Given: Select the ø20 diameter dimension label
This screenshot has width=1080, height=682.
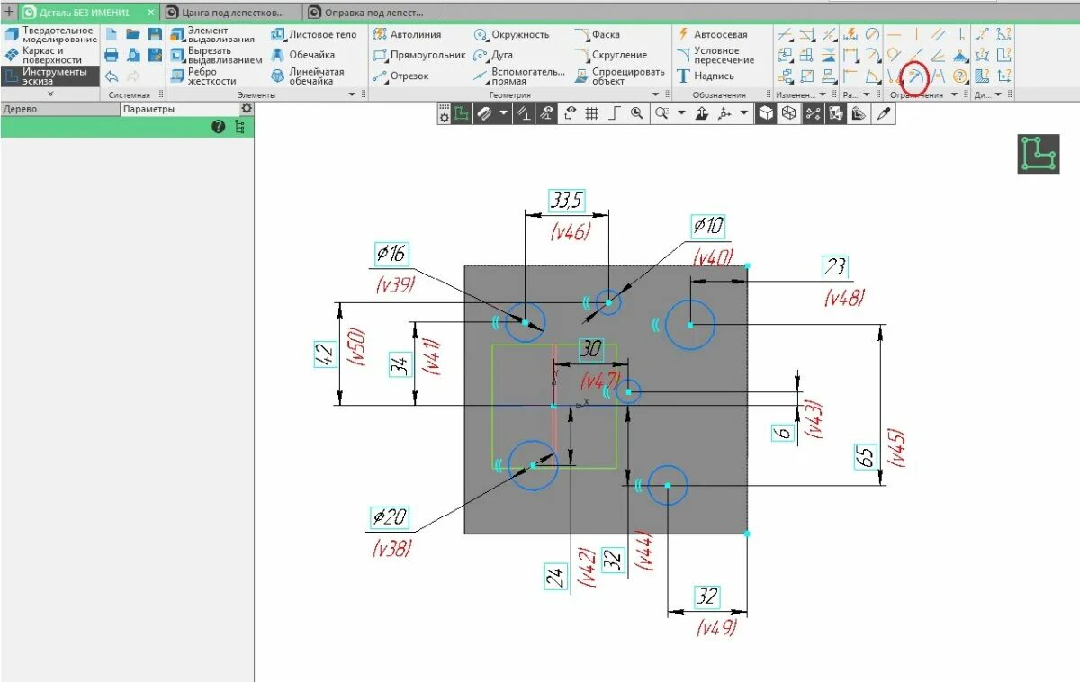Looking at the screenshot, I should point(390,517).
